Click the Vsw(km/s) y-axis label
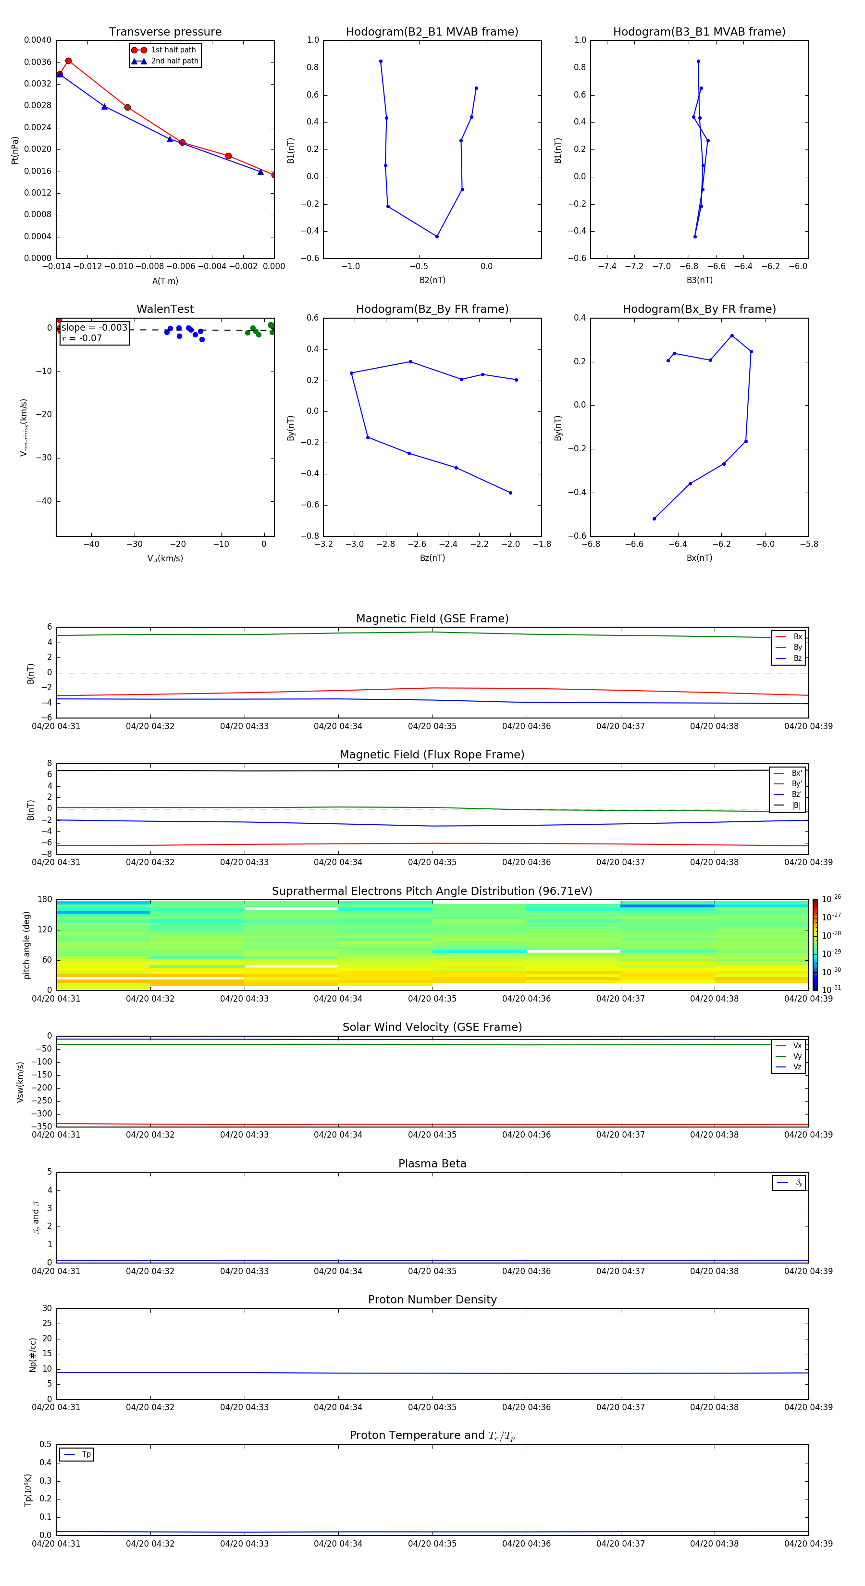The height and width of the screenshot is (1586, 865). click(20, 1082)
